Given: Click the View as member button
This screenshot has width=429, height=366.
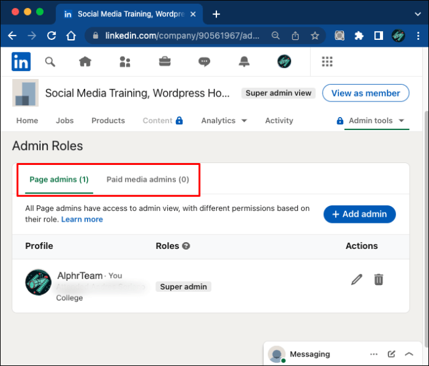Looking at the screenshot, I should 366,93.
